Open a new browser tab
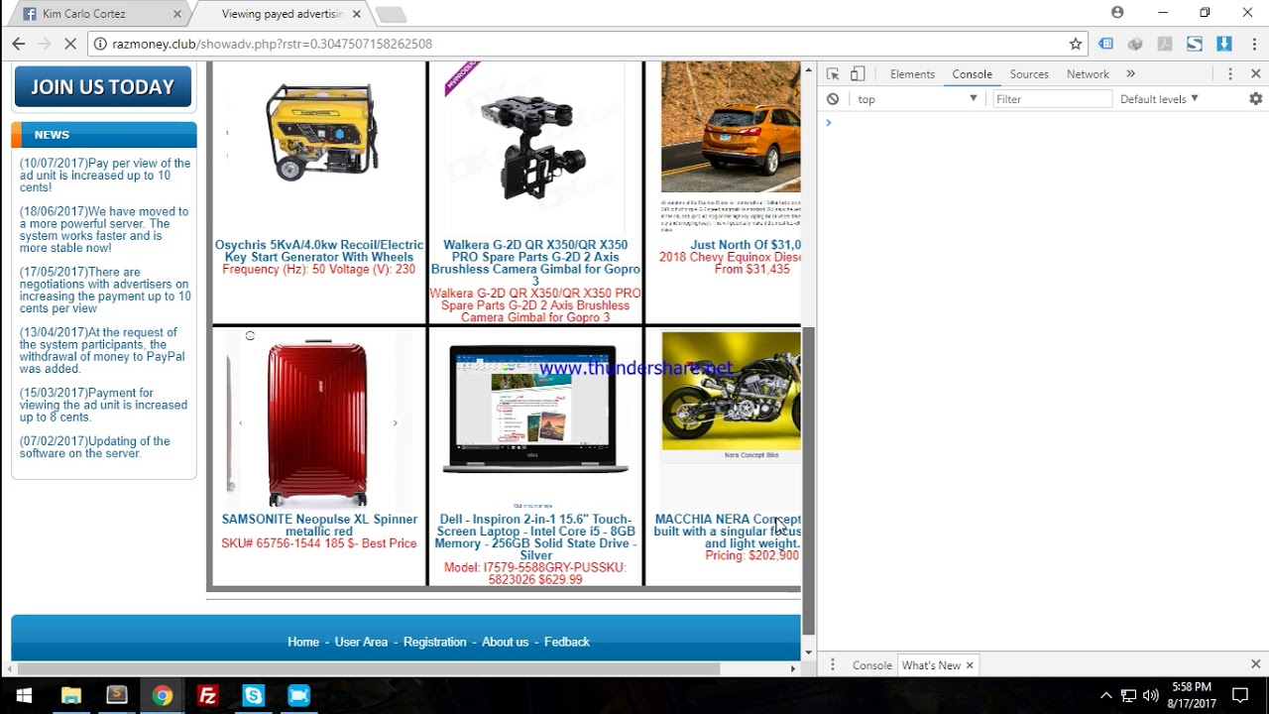1269x714 pixels. pyautogui.click(x=392, y=14)
